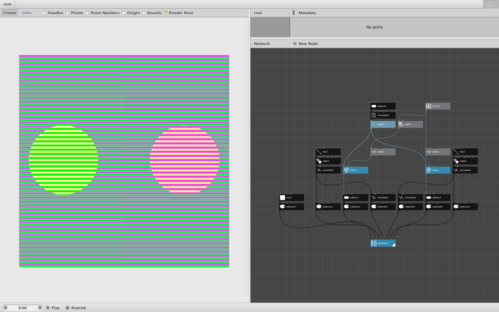Image resolution: width=499 pixels, height=312 pixels.
Task: Switch to the Viewer tab
Action: (x=10, y=13)
